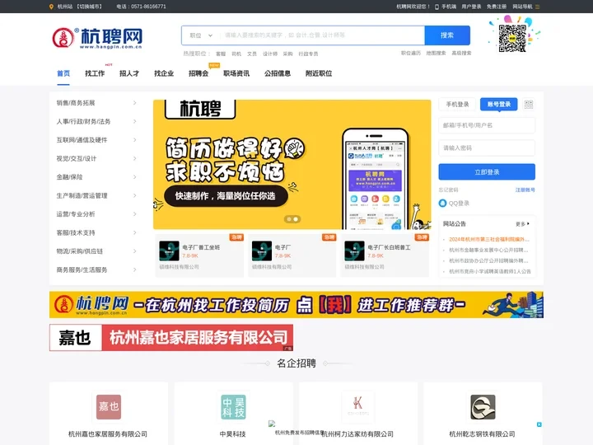Focus the 请输入密码 field
The width and height of the screenshot is (593, 445).
[487, 148]
